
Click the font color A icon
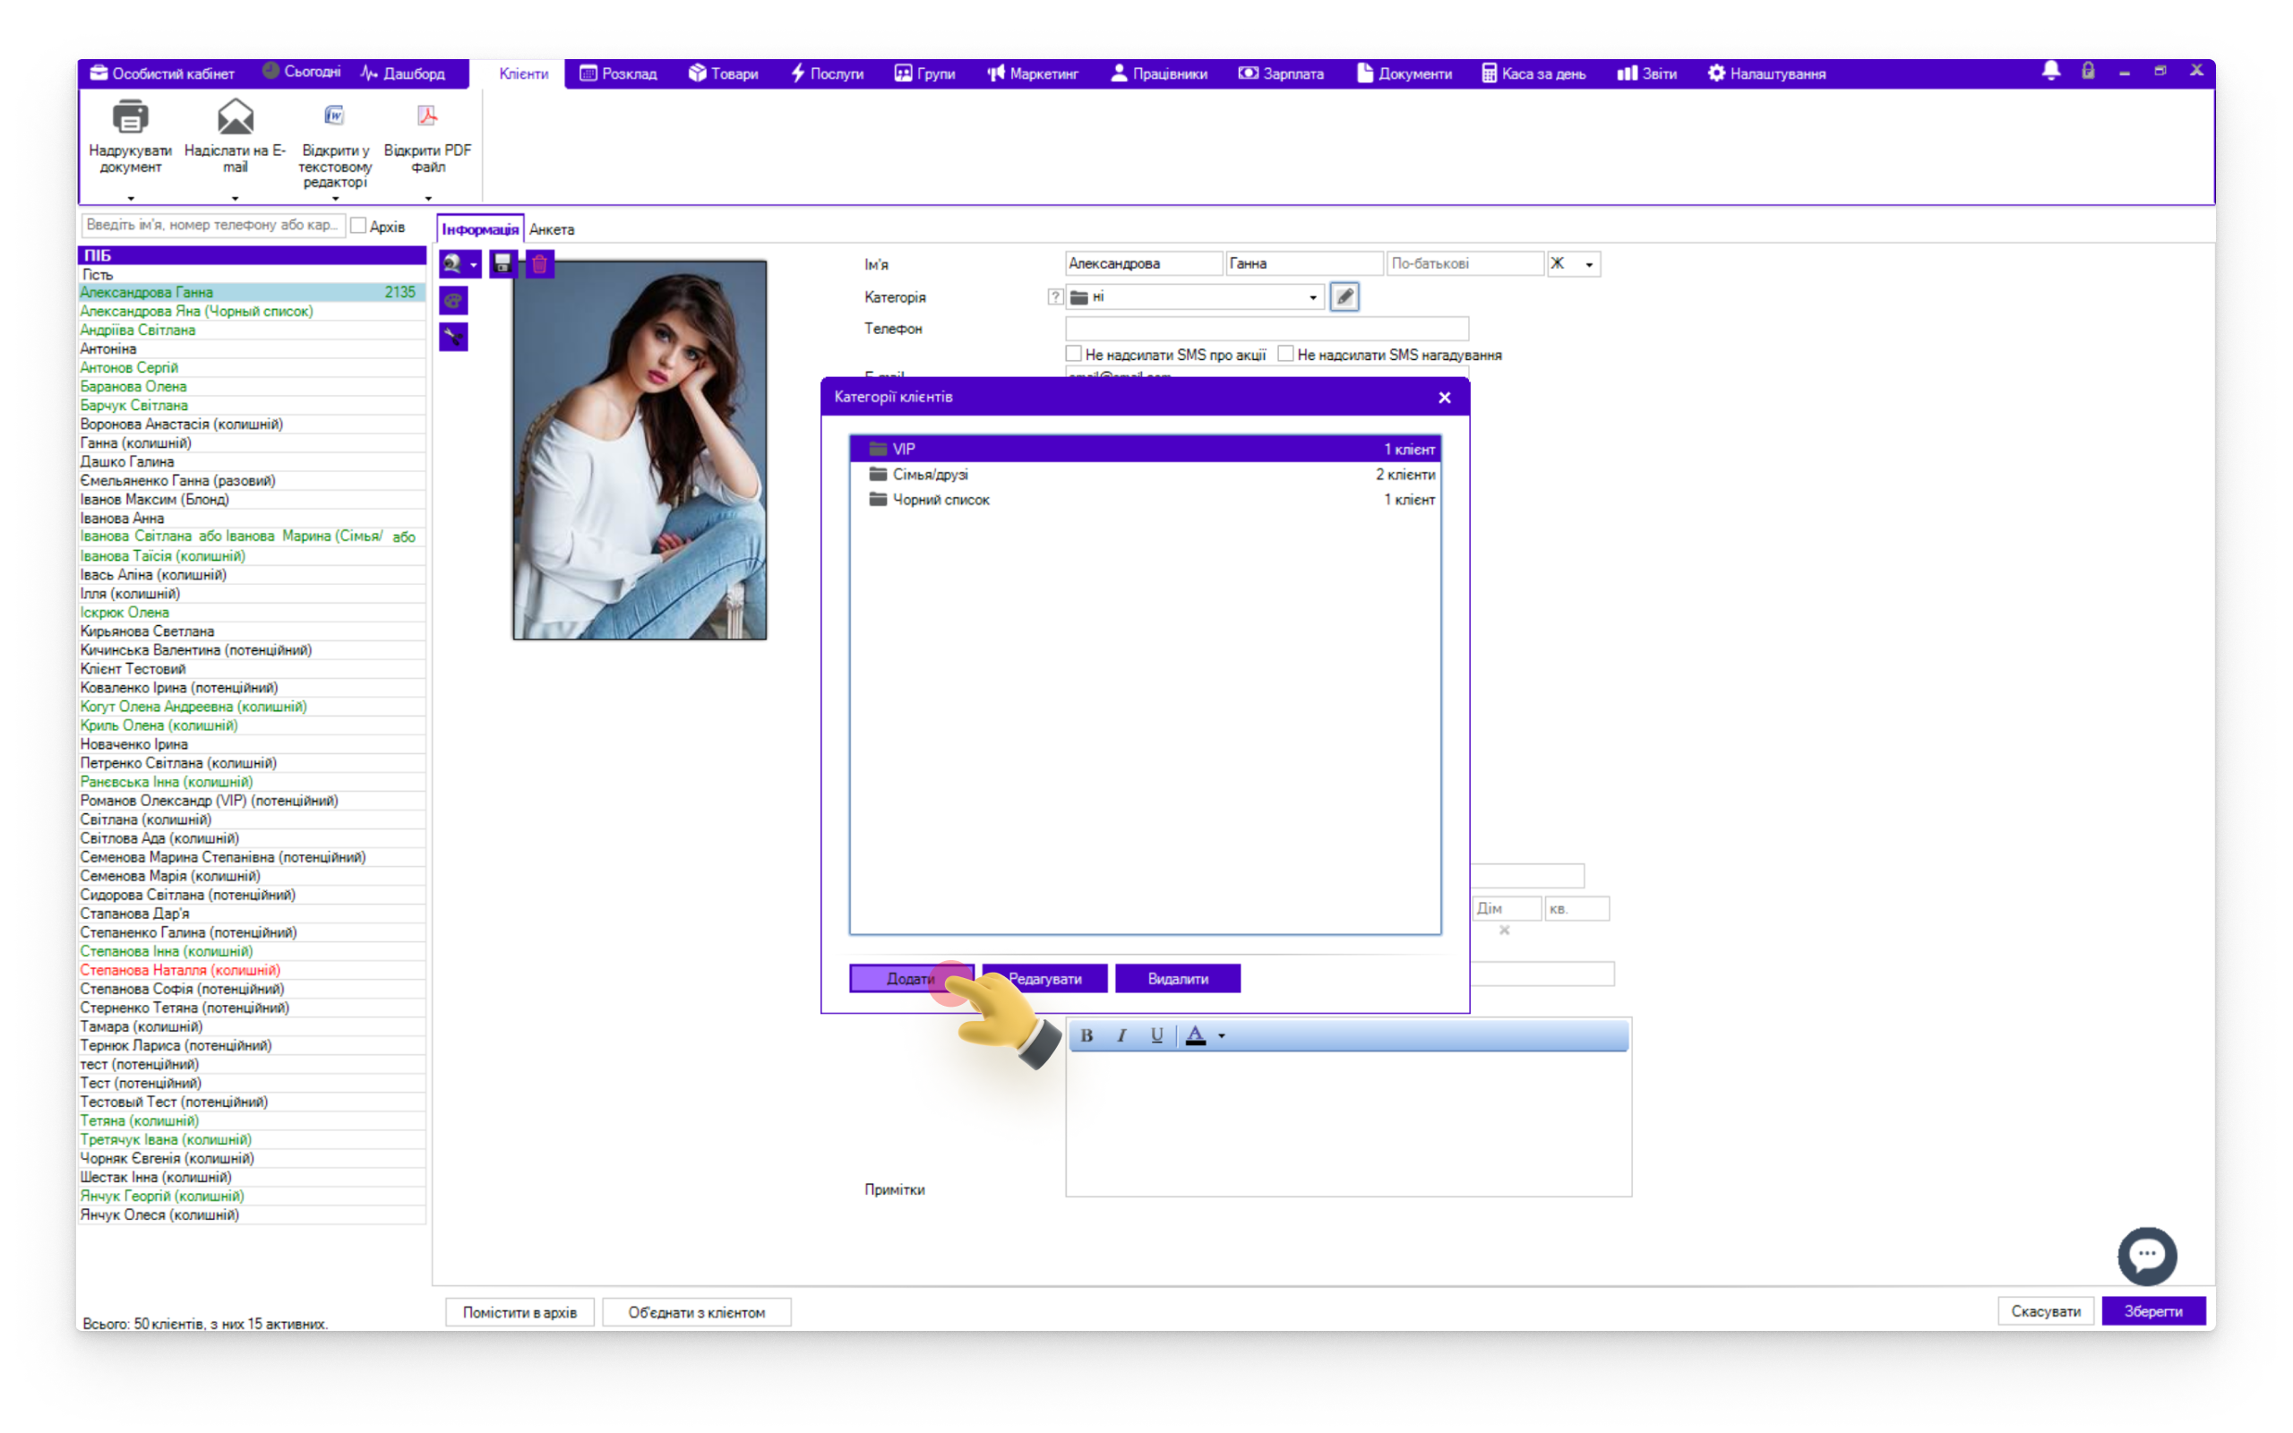(x=1196, y=1035)
